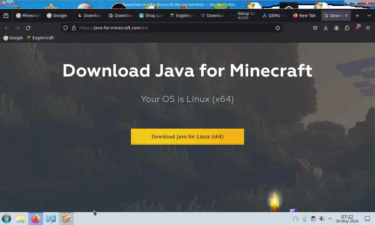Open Firefox View list-all-tabs icon at left of tab strip

[x=6, y=16]
